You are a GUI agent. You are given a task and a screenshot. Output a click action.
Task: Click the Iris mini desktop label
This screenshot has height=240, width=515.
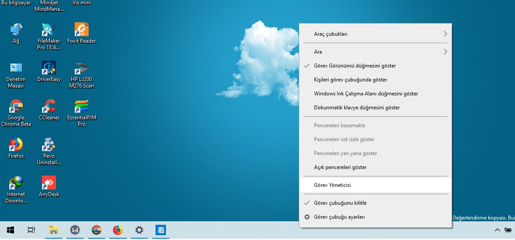tap(81, 3)
